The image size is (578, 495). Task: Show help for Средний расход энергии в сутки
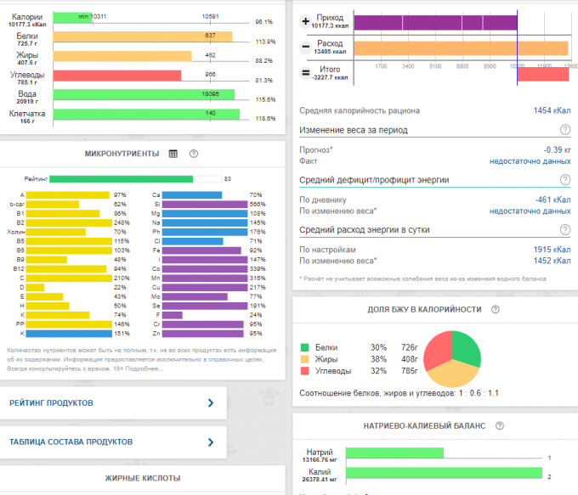click(564, 229)
